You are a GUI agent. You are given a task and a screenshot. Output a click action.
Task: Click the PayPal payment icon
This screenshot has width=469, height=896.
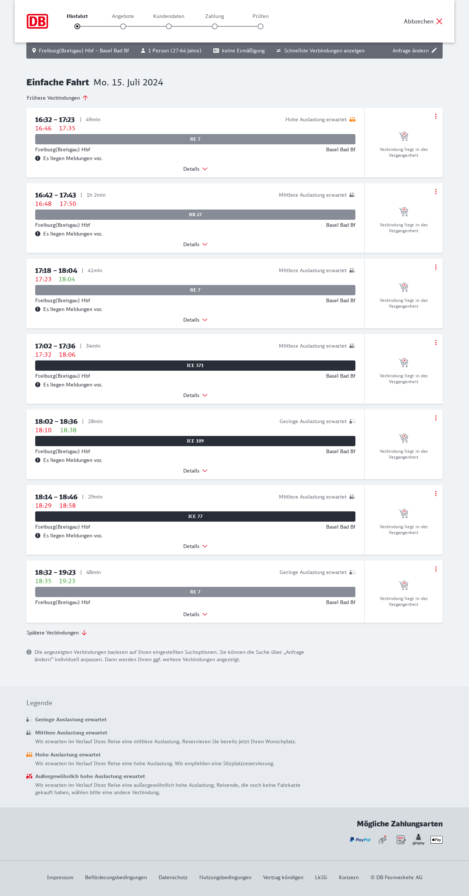360,840
